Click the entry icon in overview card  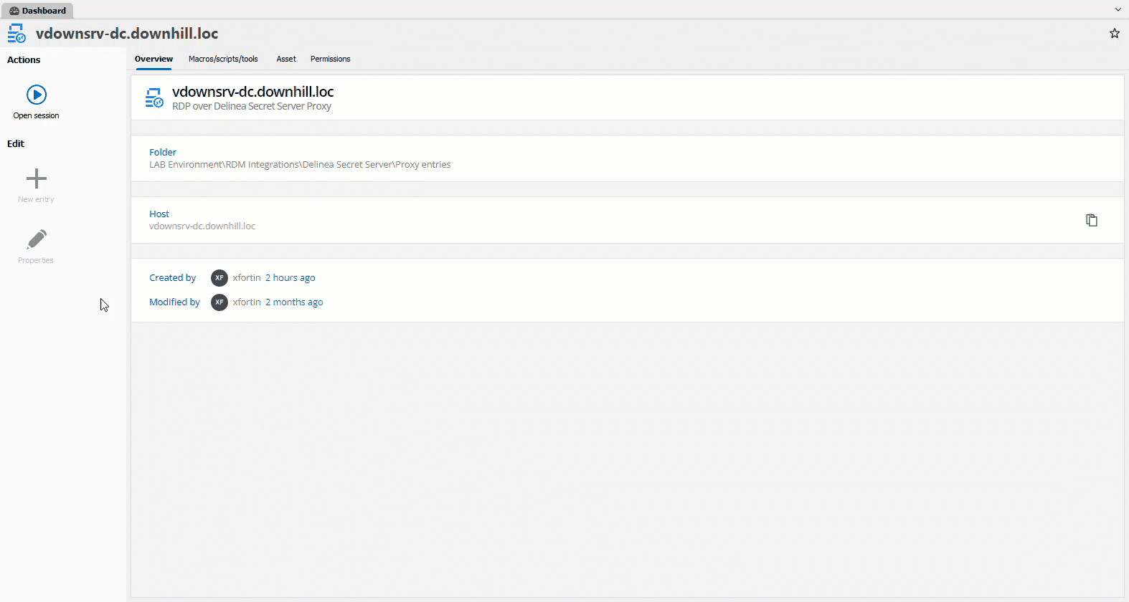[x=154, y=98]
